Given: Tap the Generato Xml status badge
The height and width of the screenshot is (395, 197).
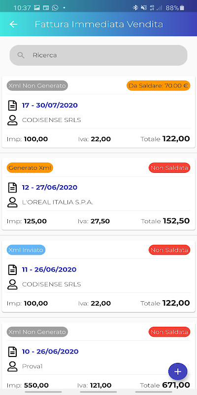Looking at the screenshot, I should coord(30,168).
